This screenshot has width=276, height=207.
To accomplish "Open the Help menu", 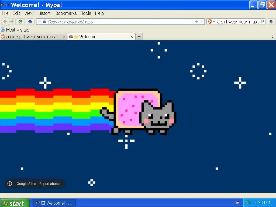I will click(x=99, y=13).
